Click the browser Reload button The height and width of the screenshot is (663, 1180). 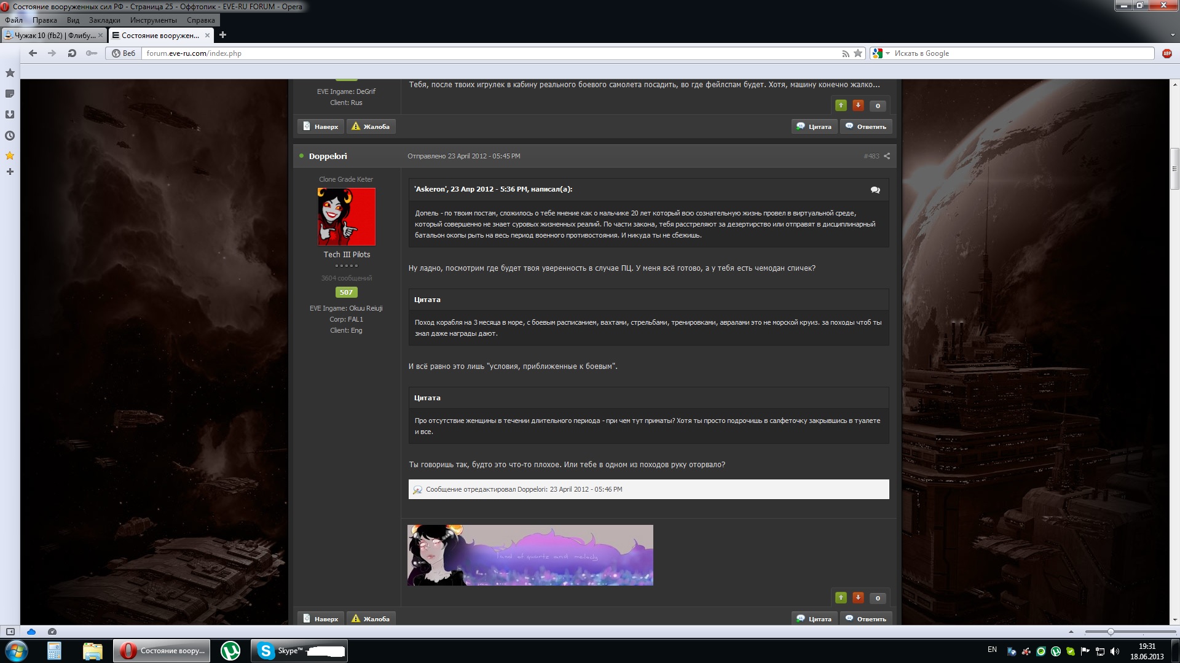coord(72,53)
